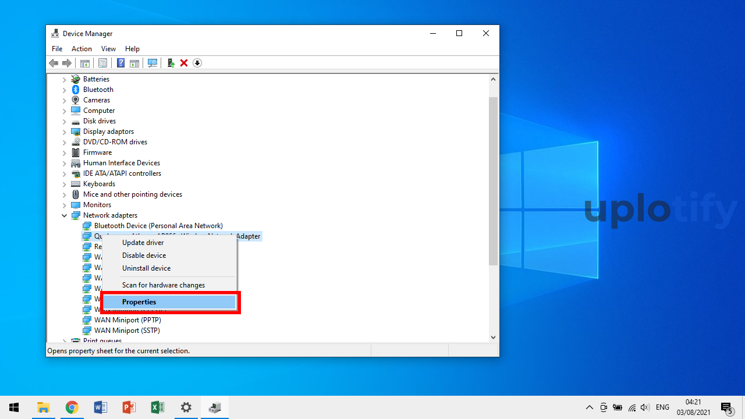Expand the Batteries node
This screenshot has width=745, height=419.
65,79
